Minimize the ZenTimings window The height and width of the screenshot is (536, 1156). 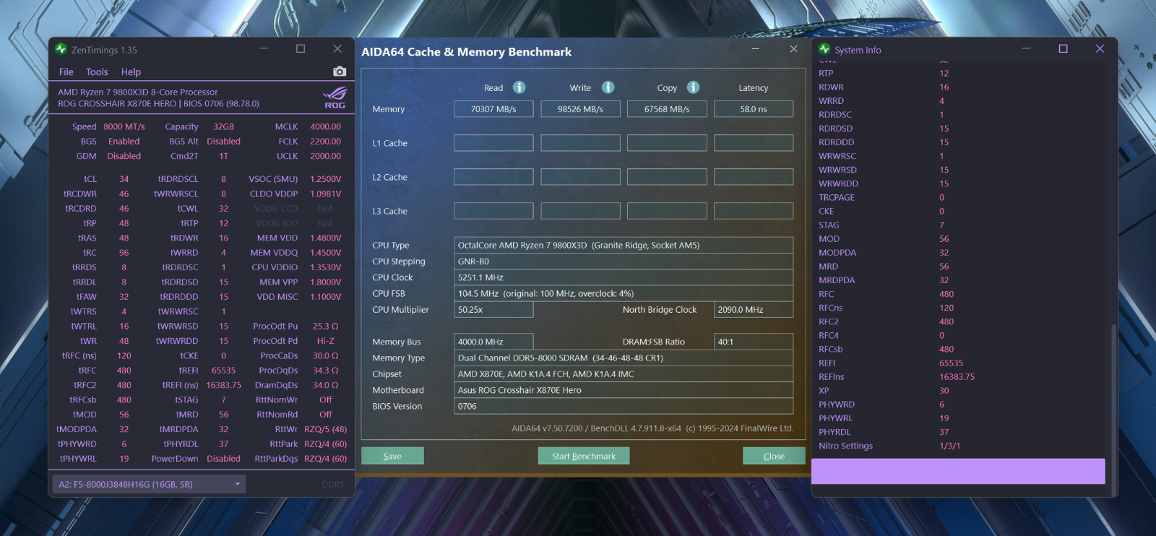[x=264, y=48]
